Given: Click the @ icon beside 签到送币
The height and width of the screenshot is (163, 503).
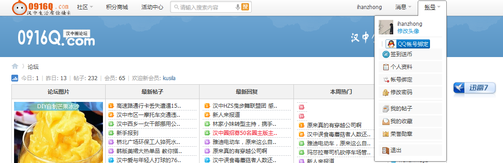Looking at the screenshot, I should [386, 54].
